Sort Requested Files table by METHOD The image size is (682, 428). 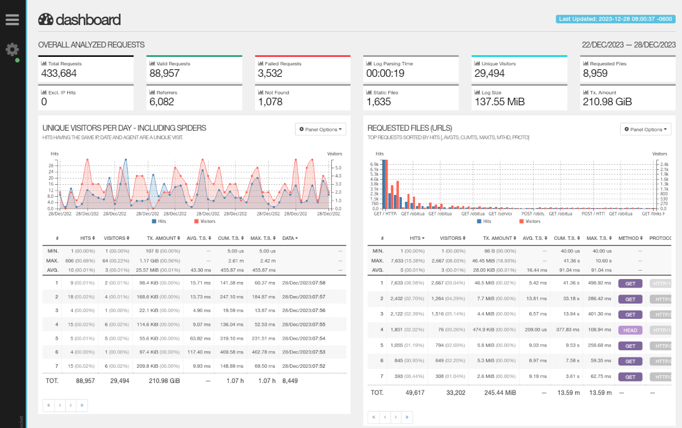(630, 238)
